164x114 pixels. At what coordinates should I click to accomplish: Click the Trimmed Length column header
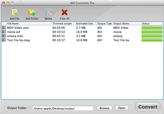[x=63, y=24]
